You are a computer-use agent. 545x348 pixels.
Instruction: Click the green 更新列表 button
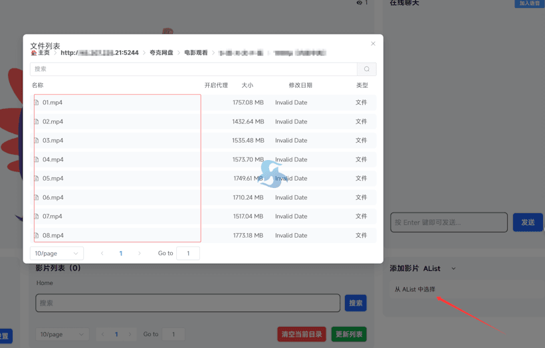click(x=349, y=334)
